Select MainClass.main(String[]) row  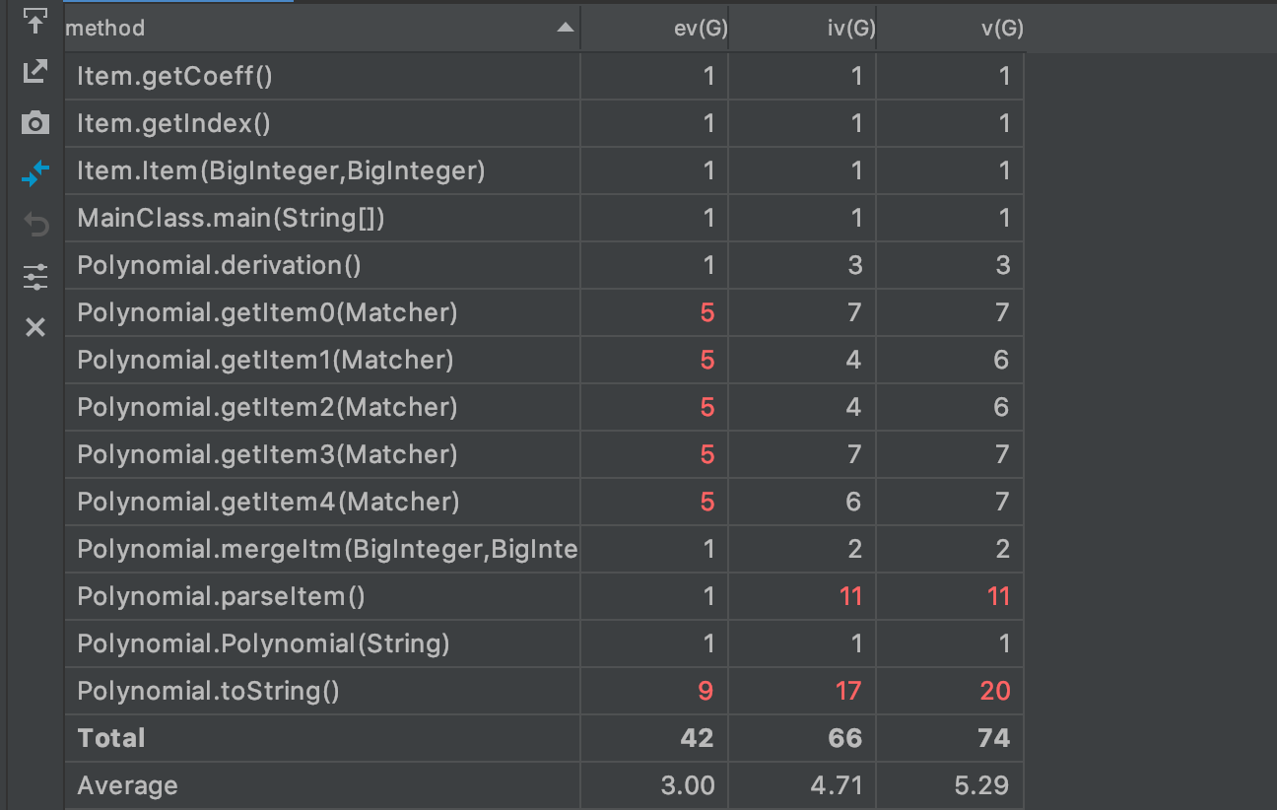(x=231, y=218)
